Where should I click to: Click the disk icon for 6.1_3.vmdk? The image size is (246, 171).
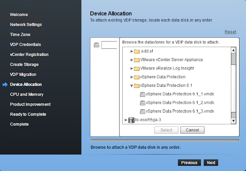point(143,111)
